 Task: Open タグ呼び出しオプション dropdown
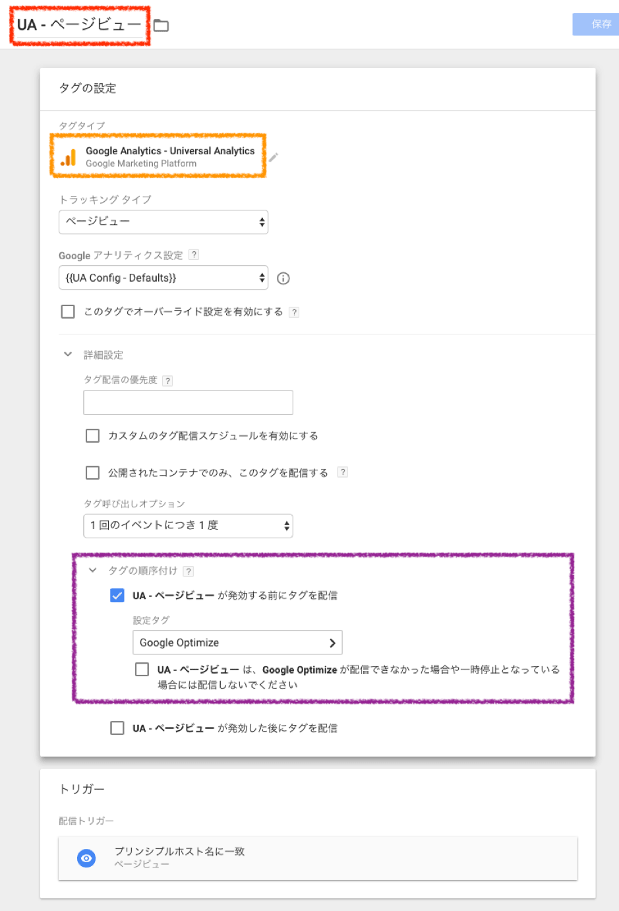pyautogui.click(x=188, y=526)
